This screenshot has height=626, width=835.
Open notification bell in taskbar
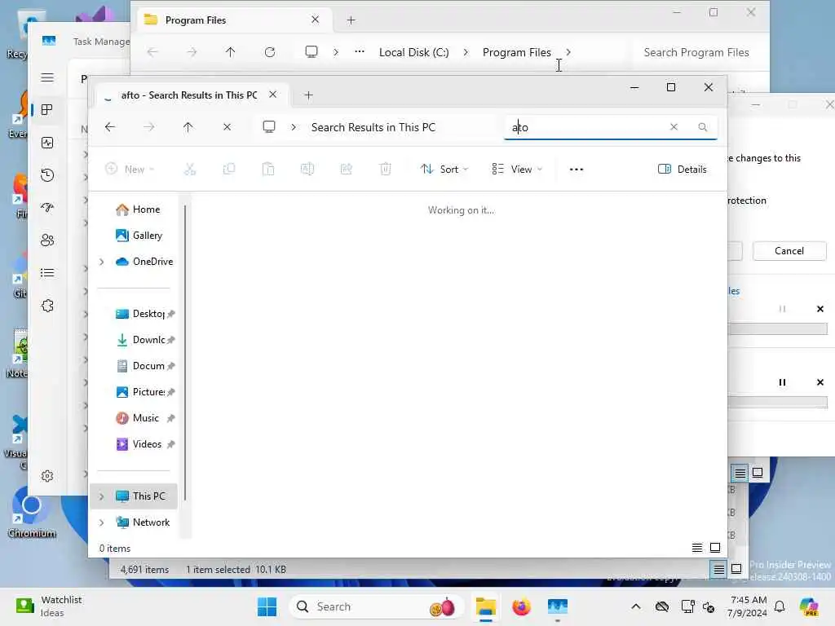pyautogui.click(x=780, y=606)
